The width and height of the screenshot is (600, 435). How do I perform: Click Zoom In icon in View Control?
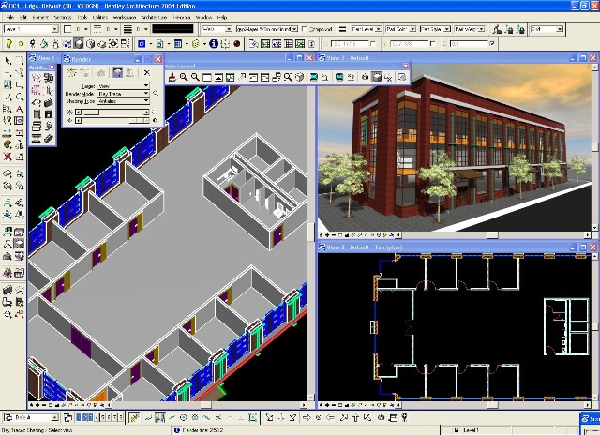(x=184, y=77)
